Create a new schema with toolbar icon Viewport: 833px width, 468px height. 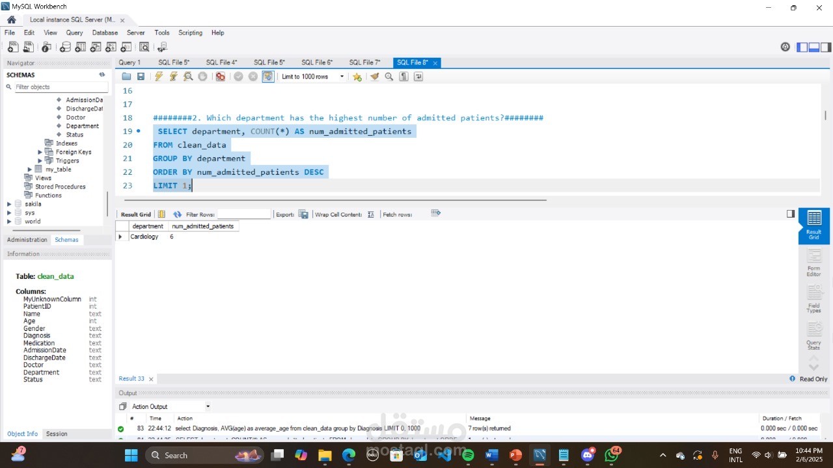pos(65,47)
